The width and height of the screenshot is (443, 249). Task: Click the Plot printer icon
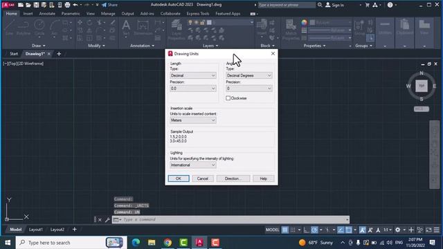point(67,5)
